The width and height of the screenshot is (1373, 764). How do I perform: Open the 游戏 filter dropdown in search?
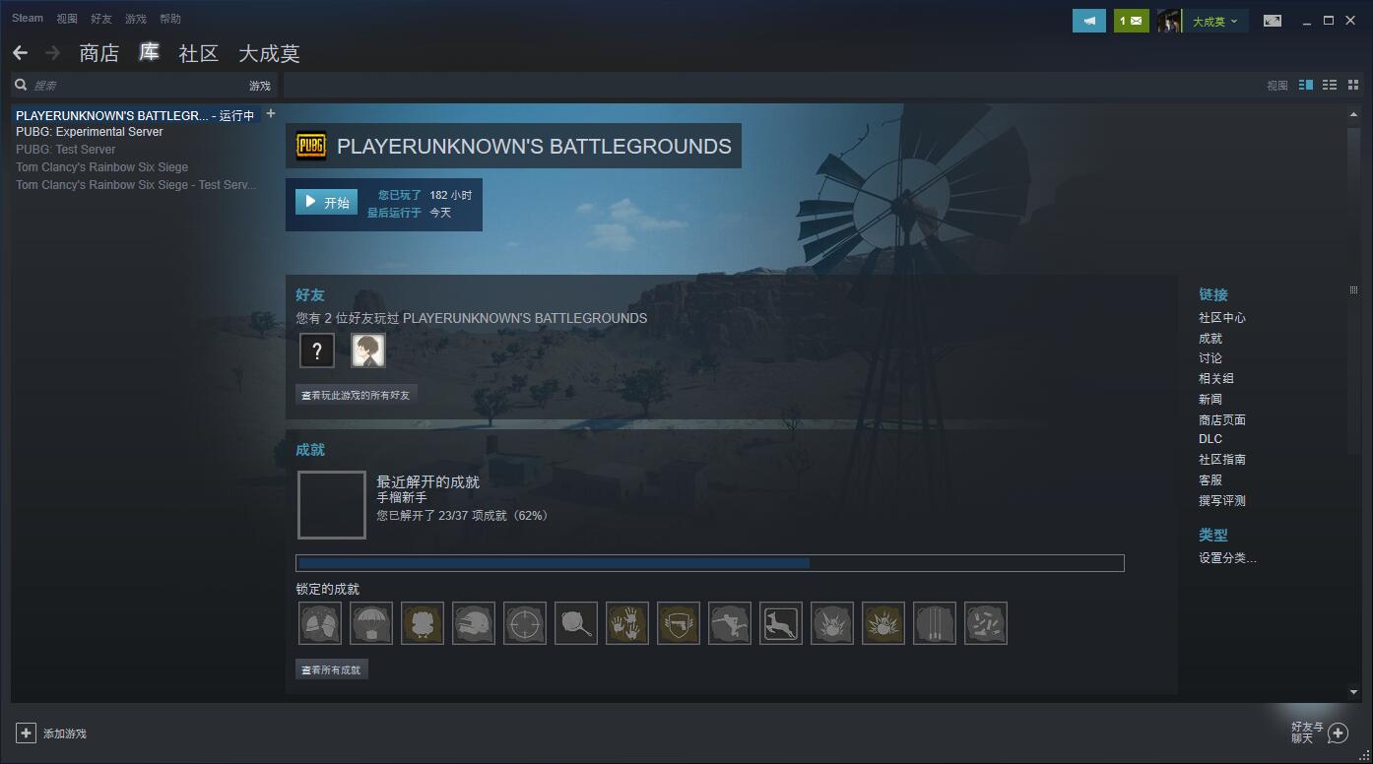(259, 86)
